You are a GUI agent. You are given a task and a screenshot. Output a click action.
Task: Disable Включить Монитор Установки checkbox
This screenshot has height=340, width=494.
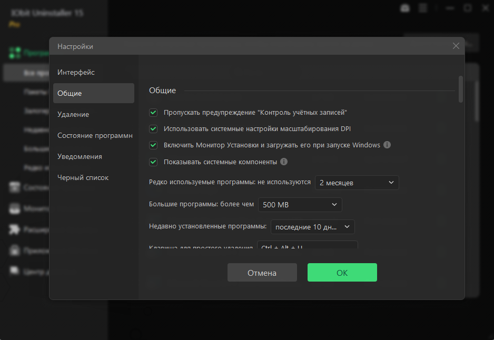[153, 145]
